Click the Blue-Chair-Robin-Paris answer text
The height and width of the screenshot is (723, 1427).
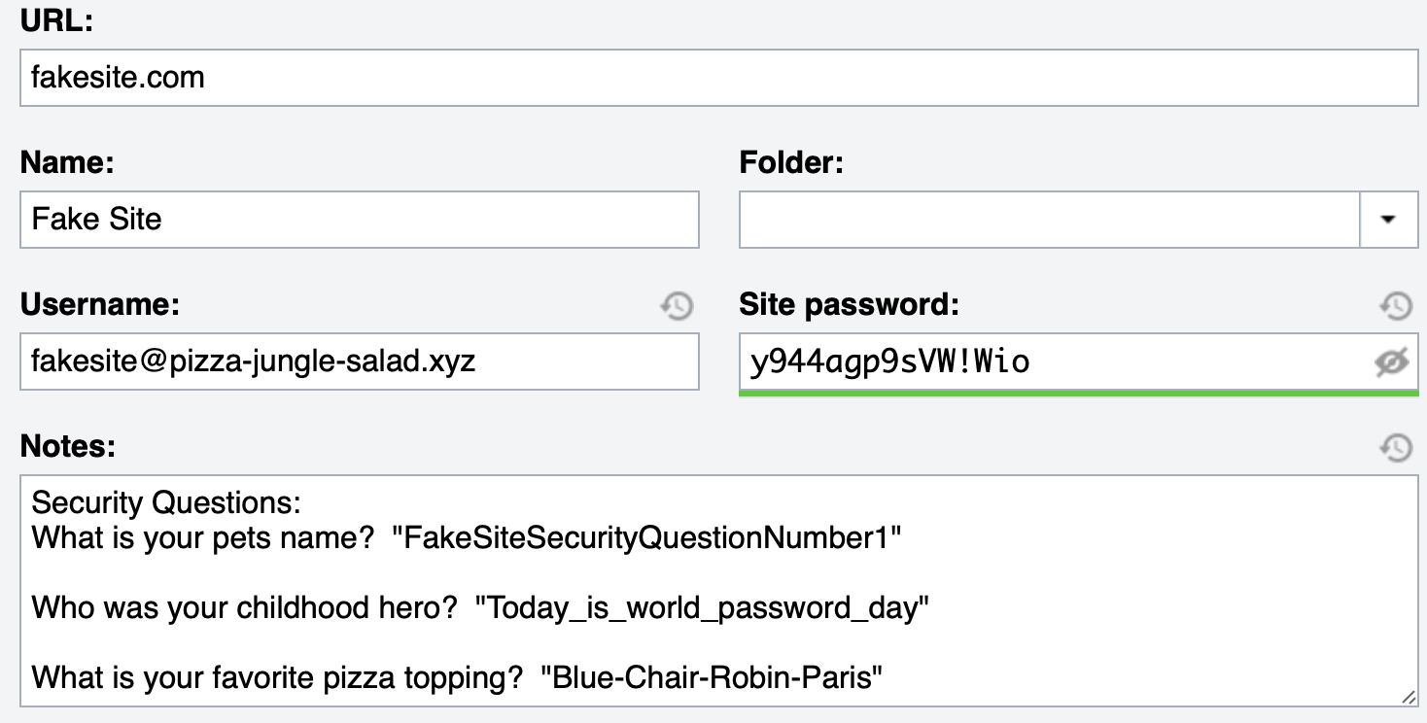tap(712, 677)
